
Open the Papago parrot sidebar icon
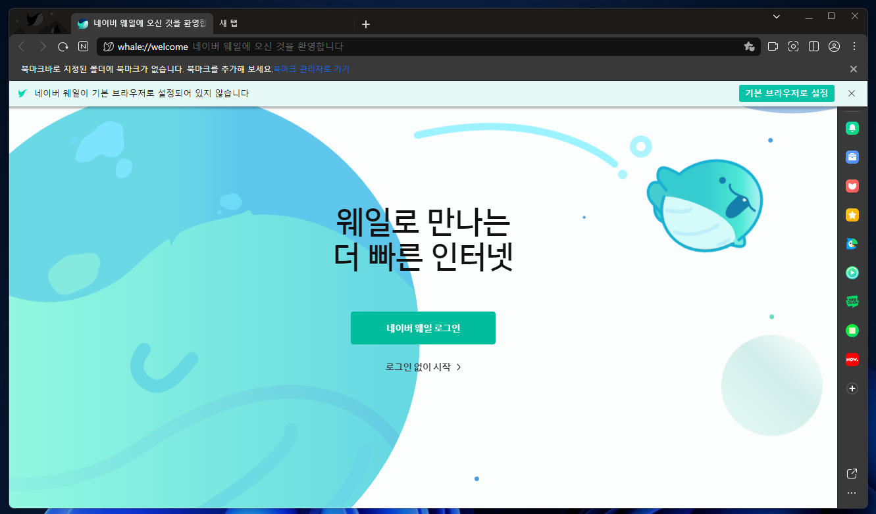pos(852,244)
